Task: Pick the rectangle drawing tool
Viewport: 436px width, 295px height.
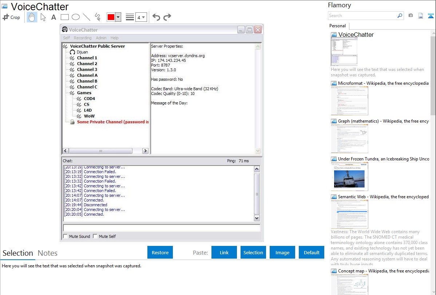Action: [64, 17]
